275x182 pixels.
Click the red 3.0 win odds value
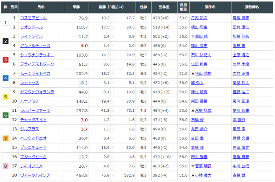[84, 120]
